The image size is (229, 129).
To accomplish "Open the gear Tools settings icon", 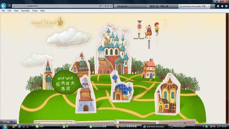I will tap(226, 6).
